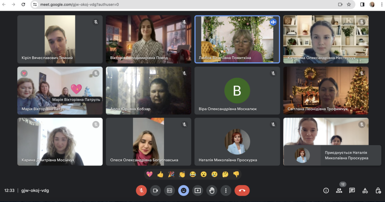385x202 pixels.
Task: Select Любов Віталіївна Помиткіна's video tile
Action: (237, 39)
